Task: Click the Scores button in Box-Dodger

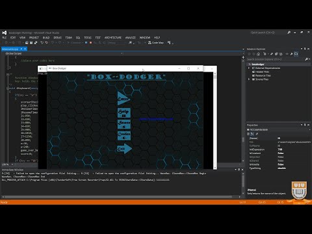Action: 124,124
